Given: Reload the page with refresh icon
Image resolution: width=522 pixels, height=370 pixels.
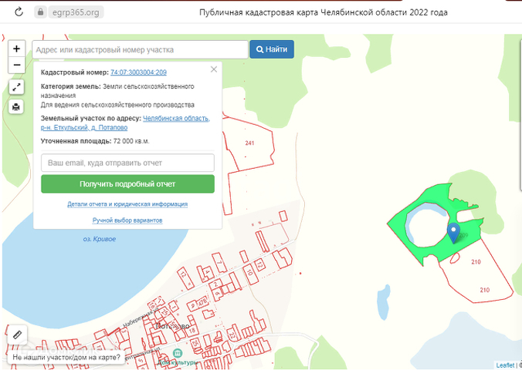Looking at the screenshot, I should click(x=17, y=12).
